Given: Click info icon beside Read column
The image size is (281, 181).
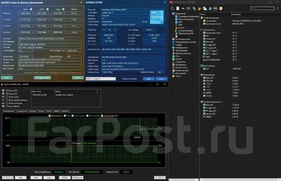Looking at the screenshot, I should click(31, 9).
